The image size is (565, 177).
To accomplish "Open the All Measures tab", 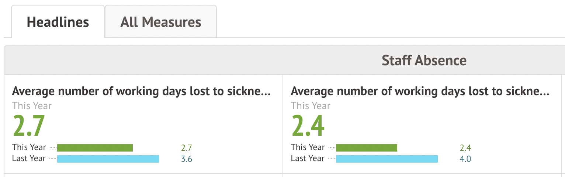I will point(161,22).
